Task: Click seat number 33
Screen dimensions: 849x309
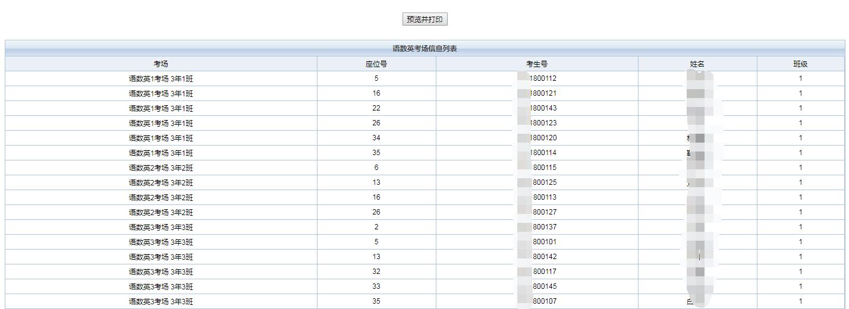Action: (x=376, y=286)
